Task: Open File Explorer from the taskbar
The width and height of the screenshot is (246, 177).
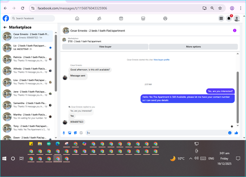Action: pos(40,144)
